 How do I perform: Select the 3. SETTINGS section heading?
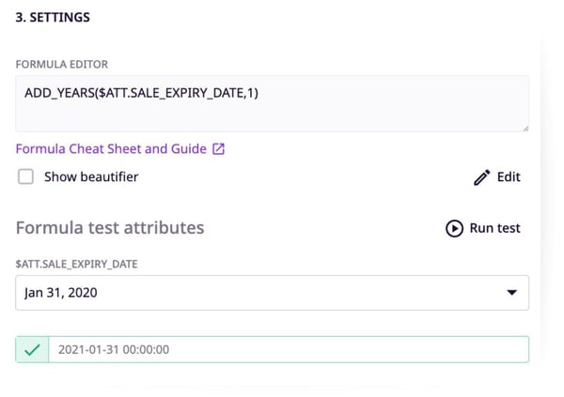coord(53,17)
